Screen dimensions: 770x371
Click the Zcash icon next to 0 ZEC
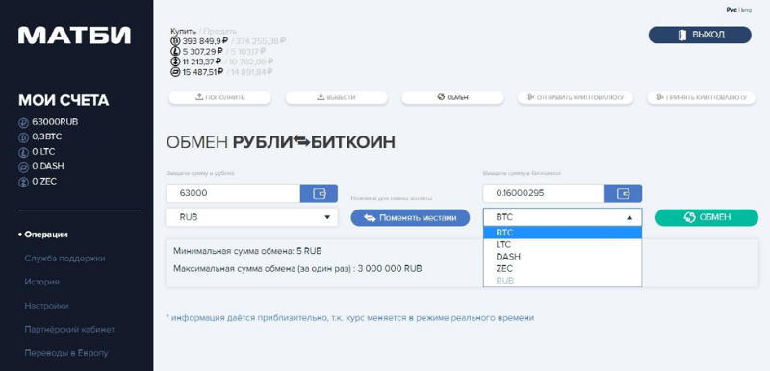pyautogui.click(x=22, y=182)
